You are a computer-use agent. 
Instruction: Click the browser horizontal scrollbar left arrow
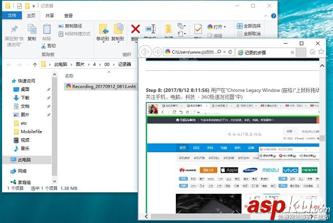click(147, 216)
